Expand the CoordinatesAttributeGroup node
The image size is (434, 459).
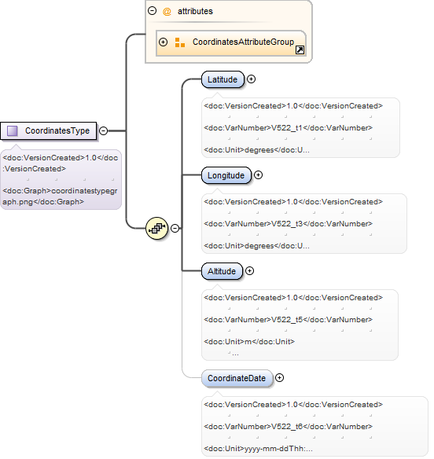[x=163, y=42]
